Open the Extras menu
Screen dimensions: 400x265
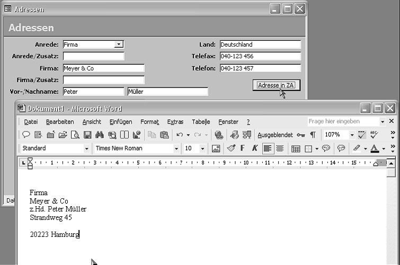coord(175,122)
